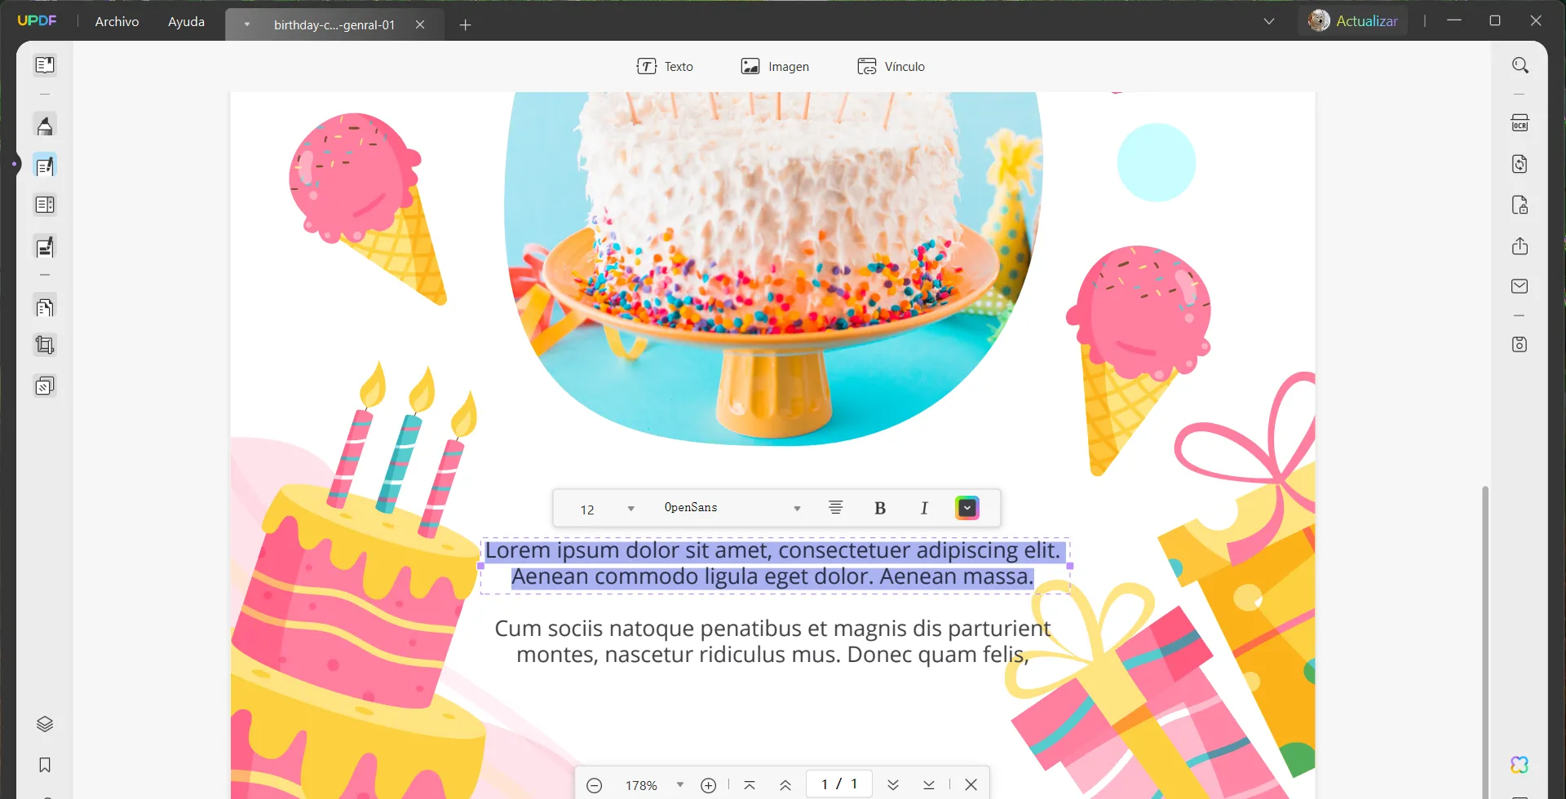Add a Vínculo link

(x=891, y=66)
